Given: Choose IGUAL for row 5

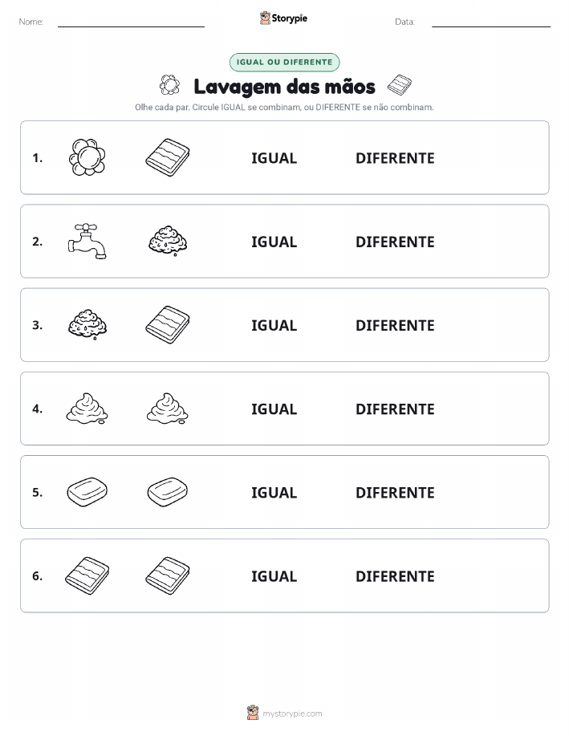Looking at the screenshot, I should coord(274,492).
